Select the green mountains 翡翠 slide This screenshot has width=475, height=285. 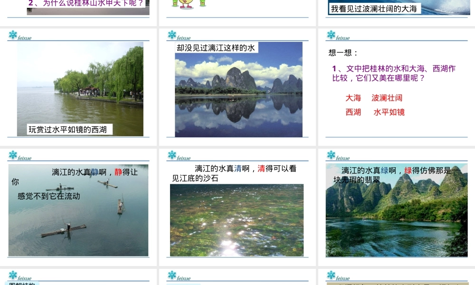[x=397, y=207]
